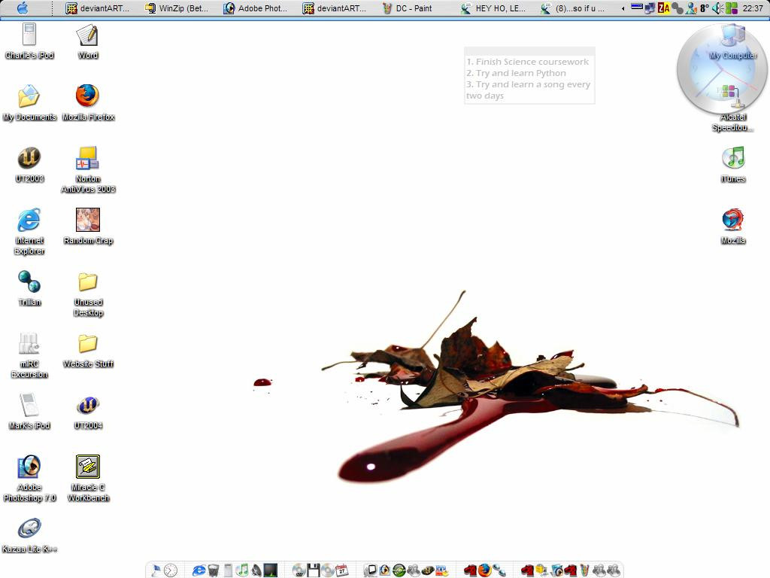Viewport: 770px width, 578px height.
Task: Open the My Computer desktop icon
Action: pos(733,42)
